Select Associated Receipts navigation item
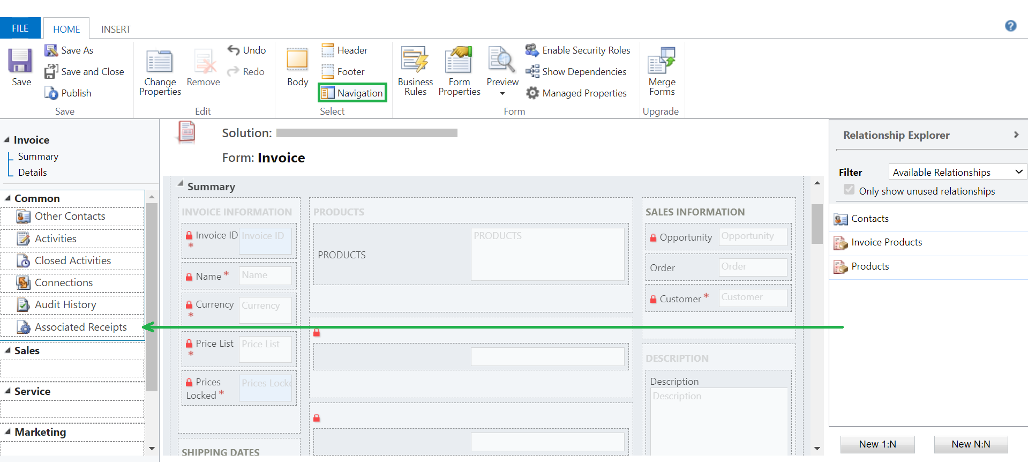 click(x=80, y=327)
